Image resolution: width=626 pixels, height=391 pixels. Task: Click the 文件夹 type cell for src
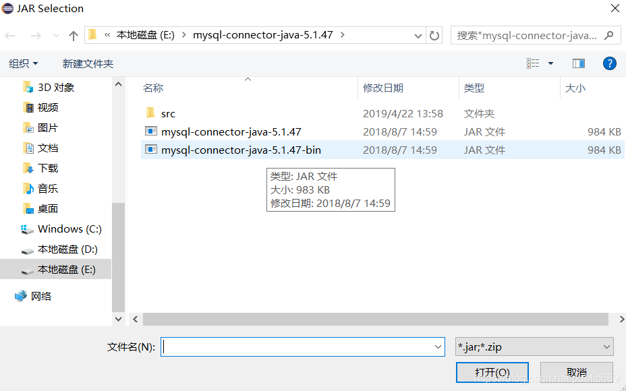[479, 114]
